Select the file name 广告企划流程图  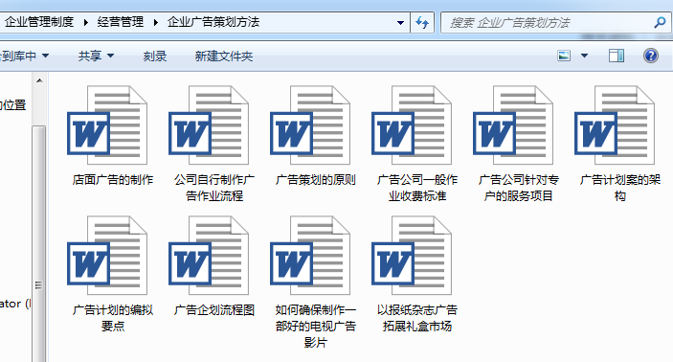pyautogui.click(x=214, y=309)
